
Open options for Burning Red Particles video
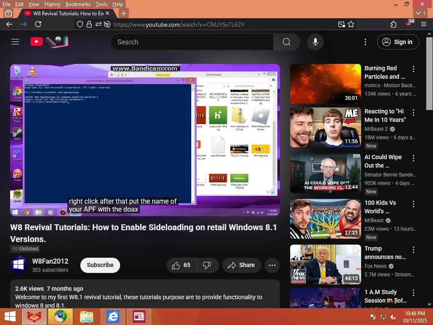click(x=414, y=69)
